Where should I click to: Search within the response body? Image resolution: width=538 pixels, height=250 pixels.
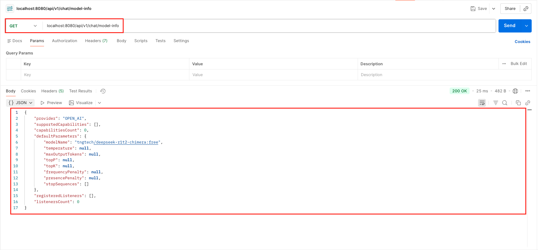[x=505, y=103]
